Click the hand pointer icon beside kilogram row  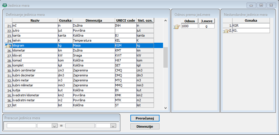click(x=9, y=46)
